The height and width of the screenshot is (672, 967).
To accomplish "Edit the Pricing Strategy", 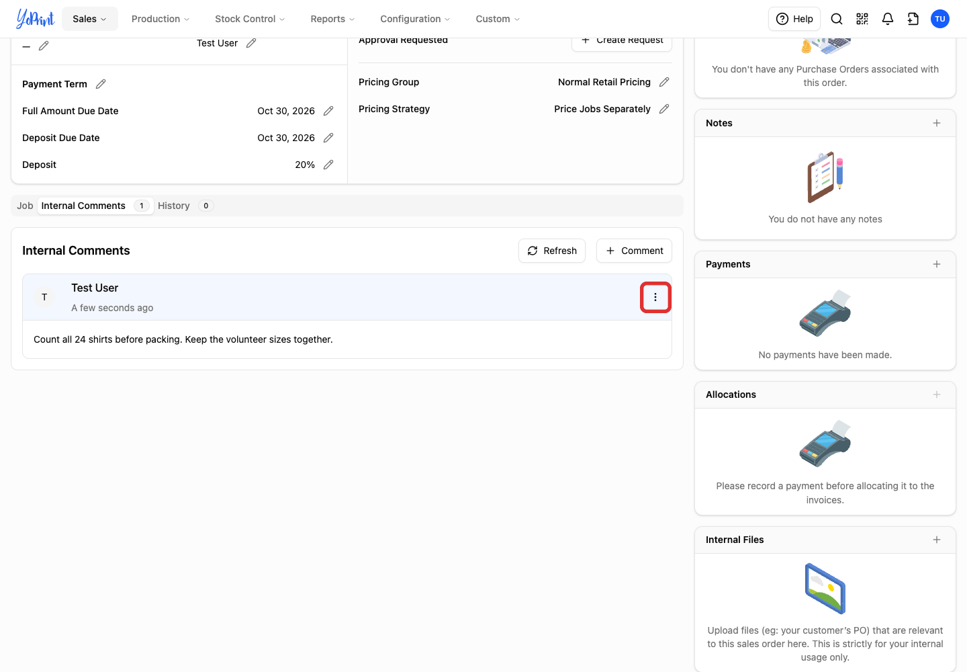I will (x=664, y=109).
